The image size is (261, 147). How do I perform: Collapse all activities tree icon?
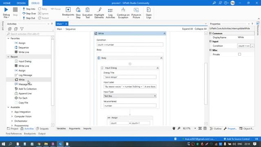[16, 29]
